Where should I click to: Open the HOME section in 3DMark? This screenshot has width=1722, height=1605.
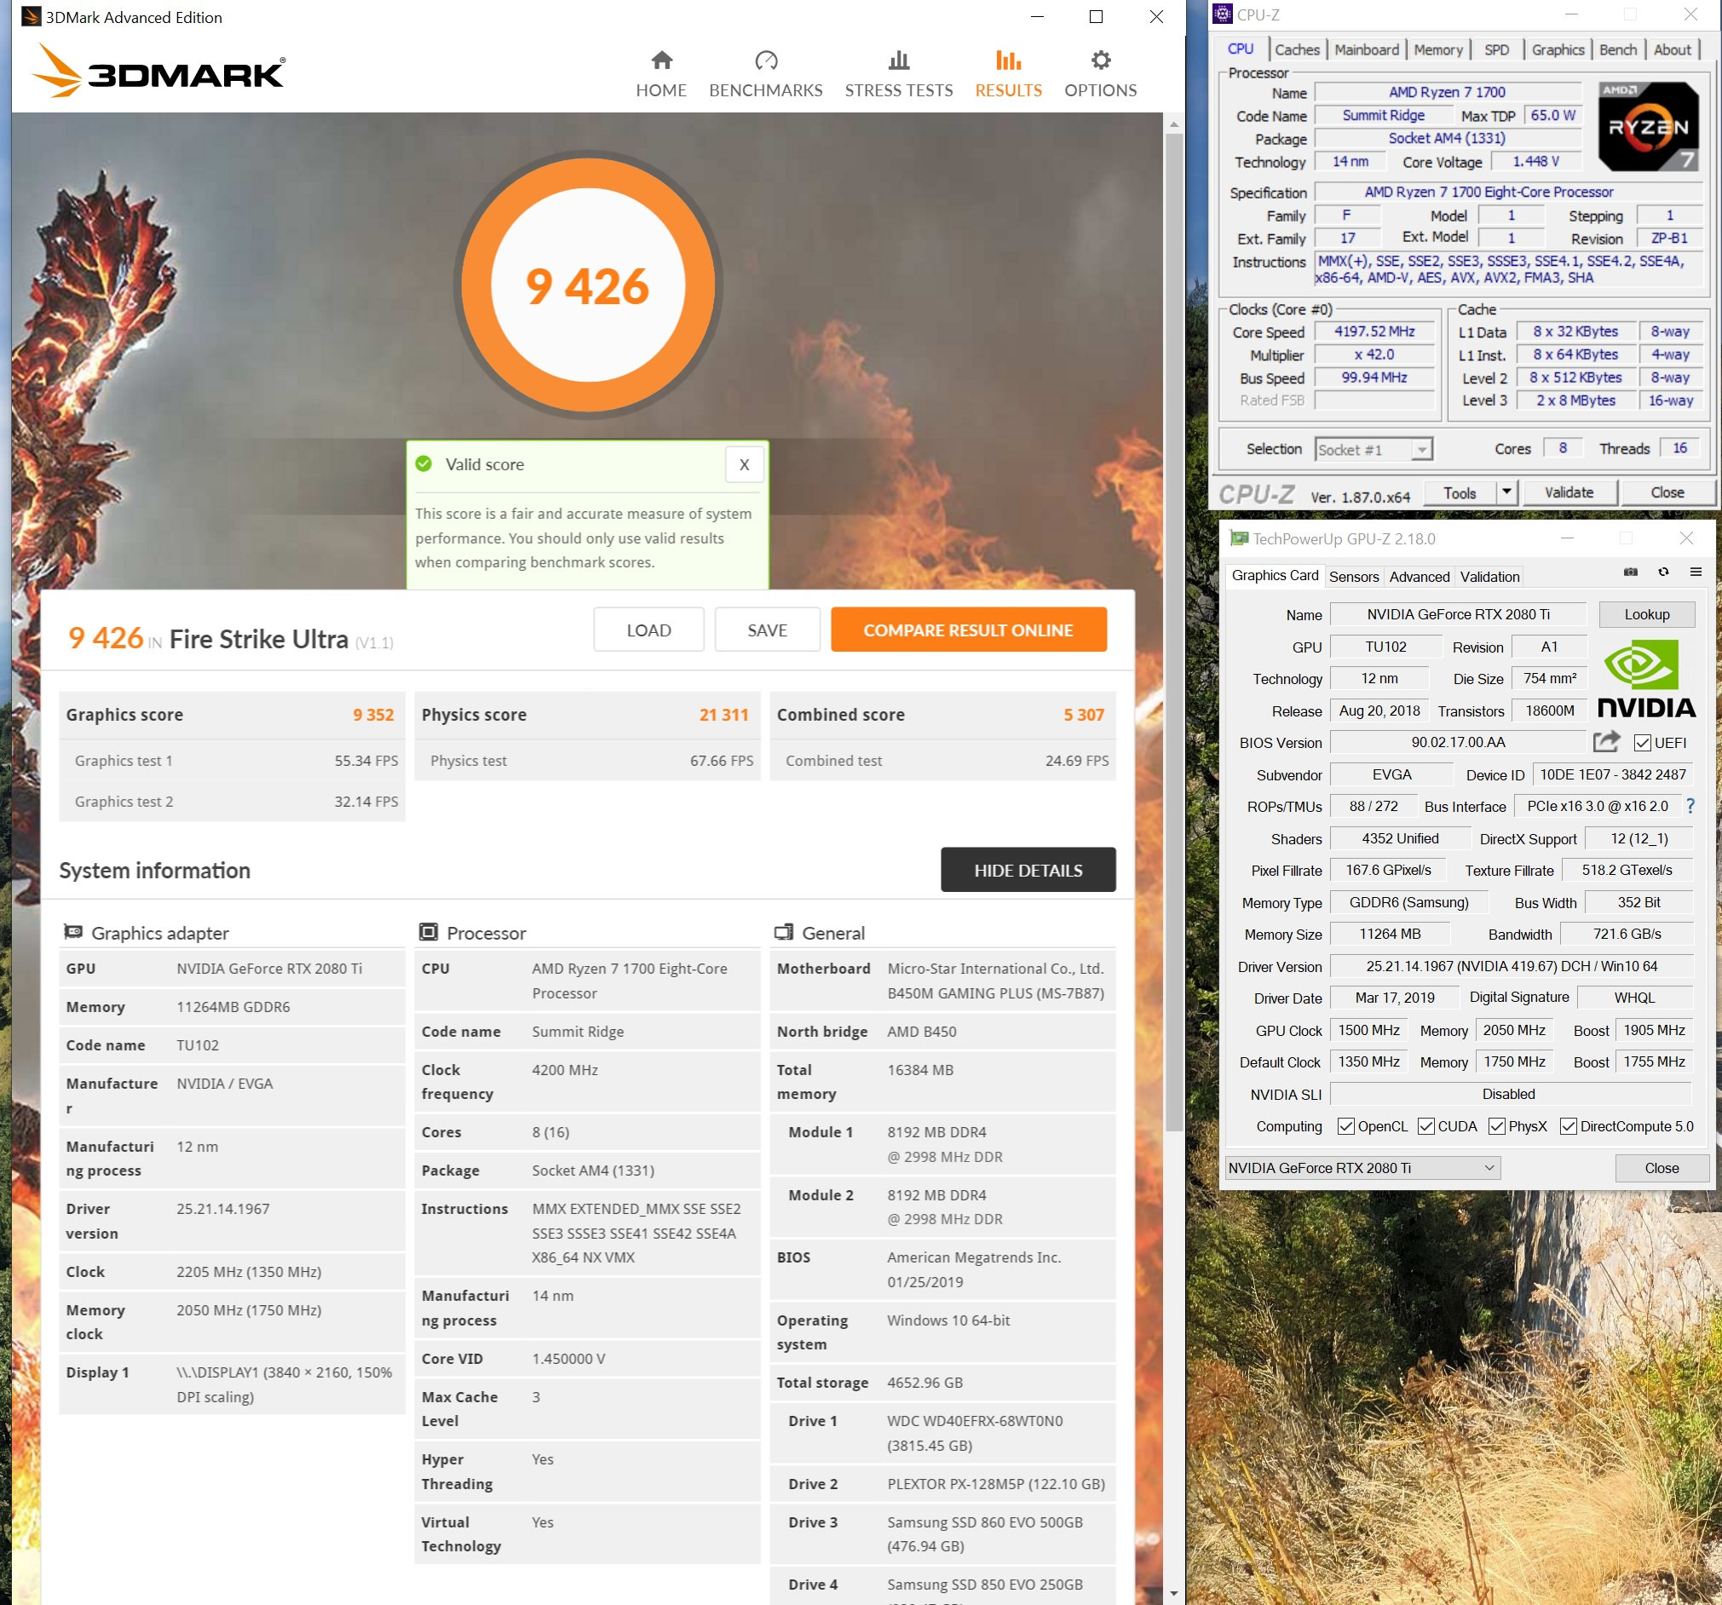[x=661, y=72]
